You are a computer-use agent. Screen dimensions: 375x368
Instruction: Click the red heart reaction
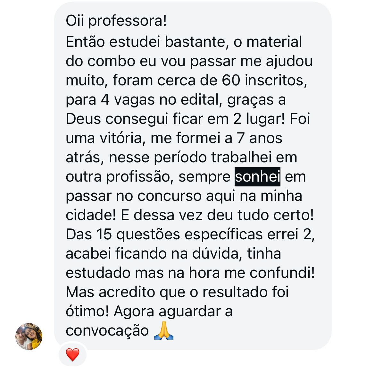point(72,355)
